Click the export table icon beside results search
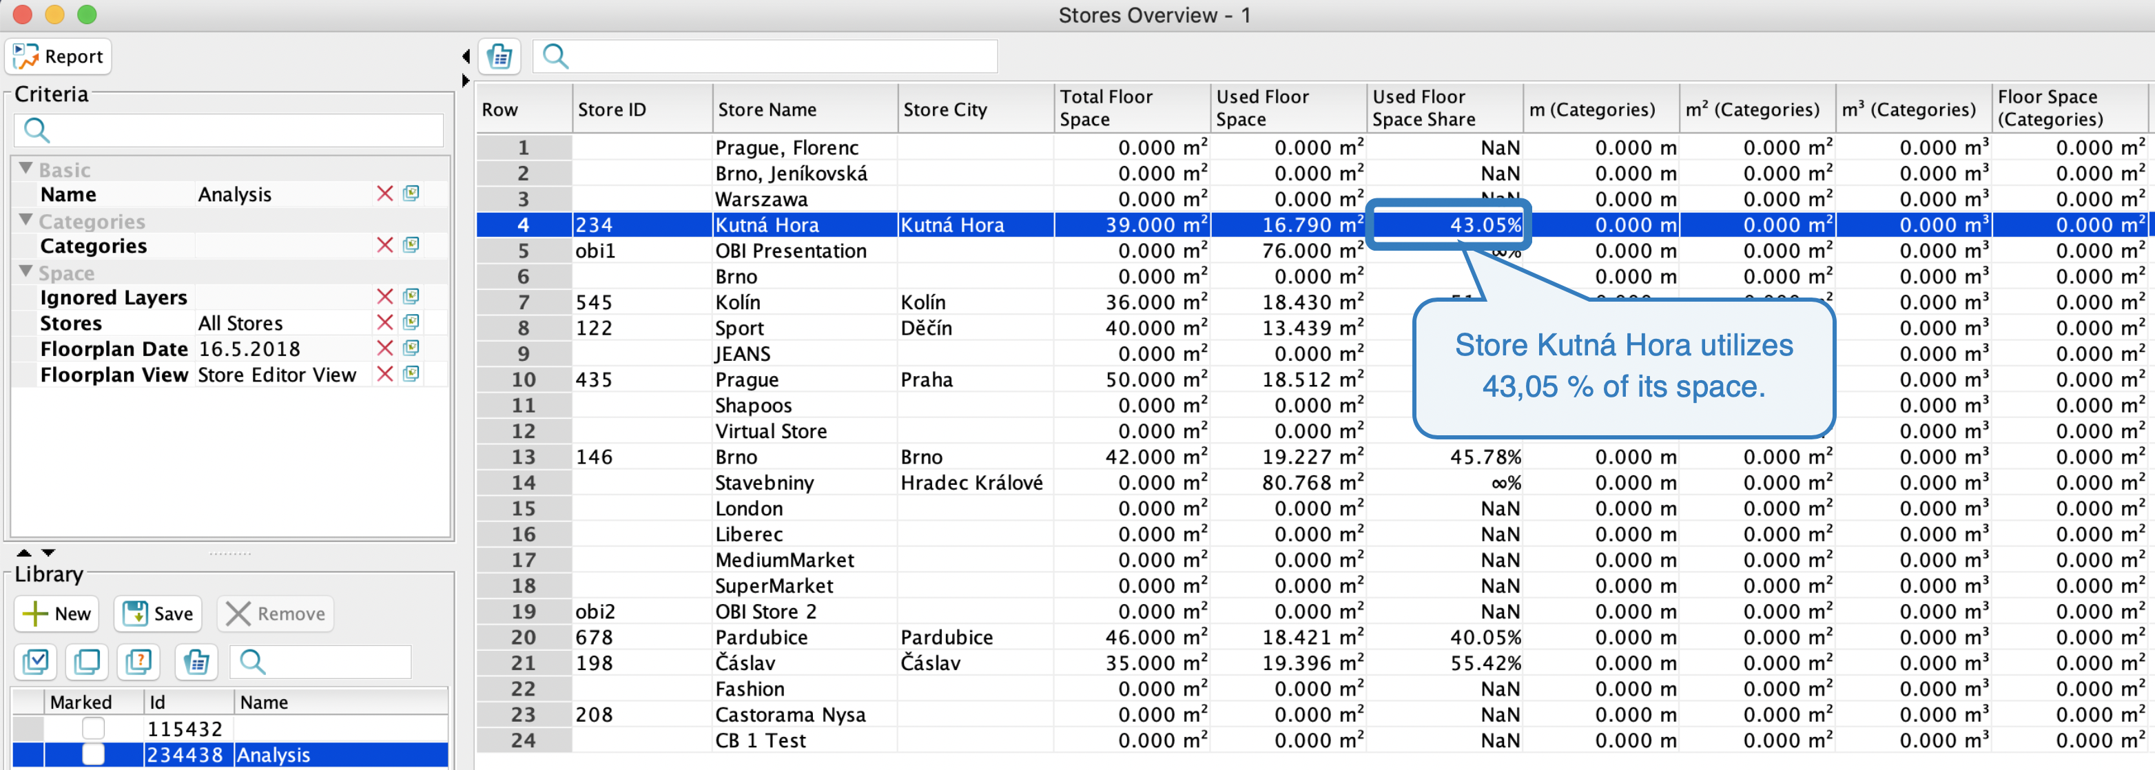The image size is (2155, 770). tap(499, 56)
